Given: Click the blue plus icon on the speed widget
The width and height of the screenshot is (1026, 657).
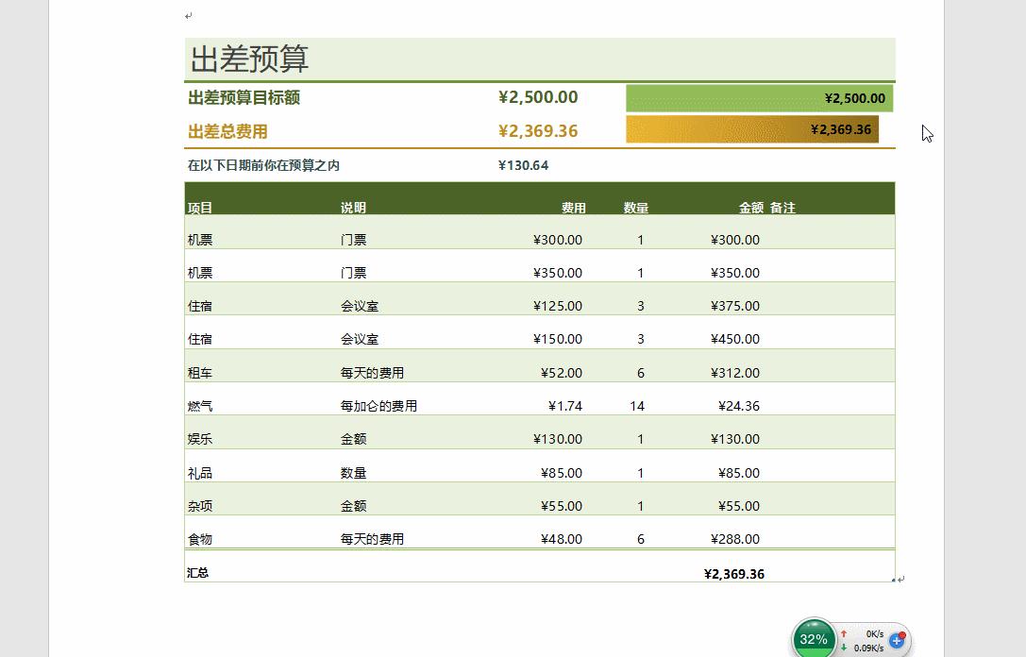Looking at the screenshot, I should (x=895, y=640).
